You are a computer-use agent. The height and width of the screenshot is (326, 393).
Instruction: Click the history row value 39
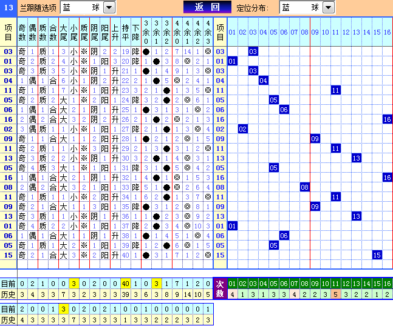(125, 294)
